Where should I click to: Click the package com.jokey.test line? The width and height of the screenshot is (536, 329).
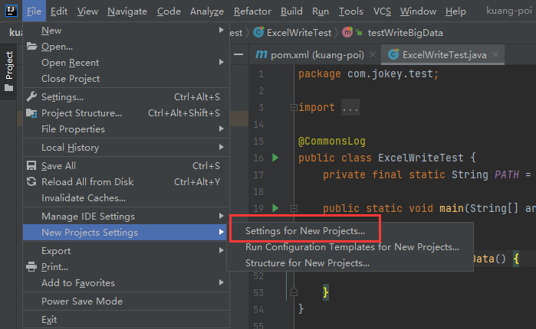pyautogui.click(x=368, y=73)
